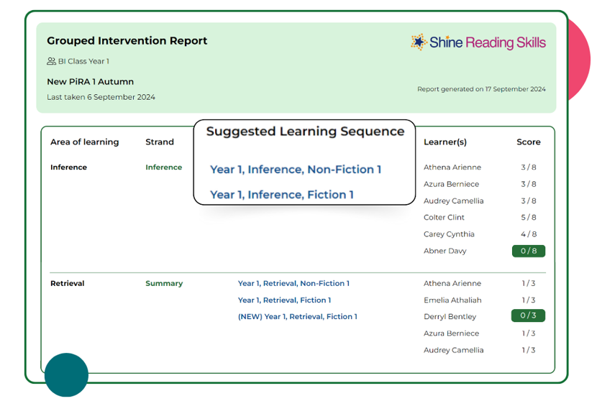Click the Area of learning column header
The width and height of the screenshot is (597, 401).
pyautogui.click(x=84, y=142)
